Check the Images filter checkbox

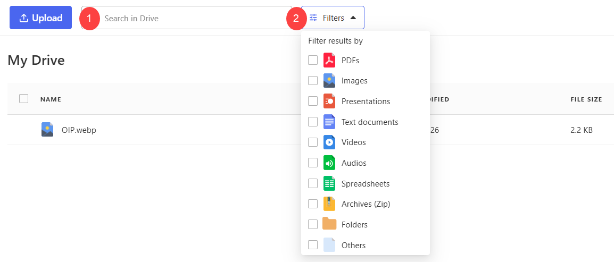pos(312,81)
